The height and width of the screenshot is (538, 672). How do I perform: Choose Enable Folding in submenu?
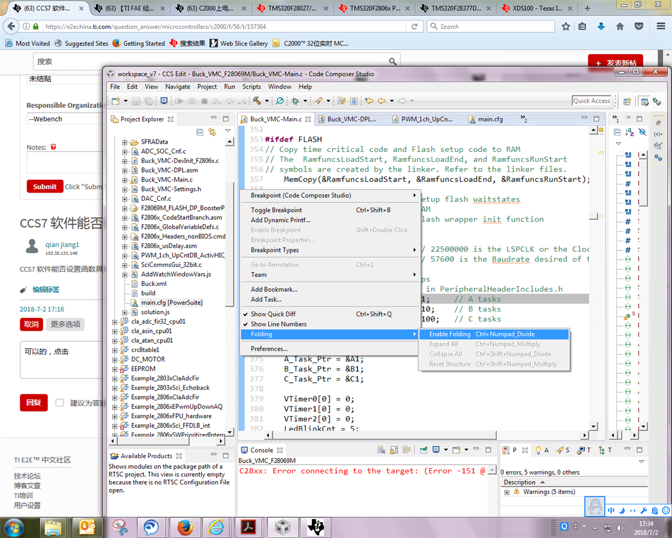494,334
